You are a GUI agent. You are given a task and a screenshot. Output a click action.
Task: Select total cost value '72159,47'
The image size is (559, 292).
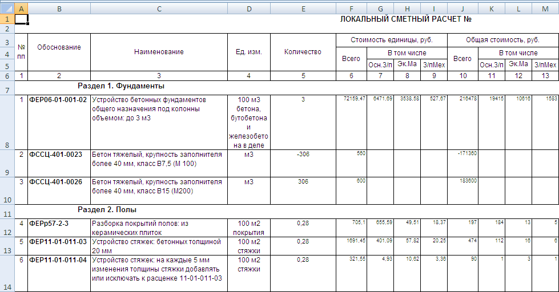click(351, 122)
